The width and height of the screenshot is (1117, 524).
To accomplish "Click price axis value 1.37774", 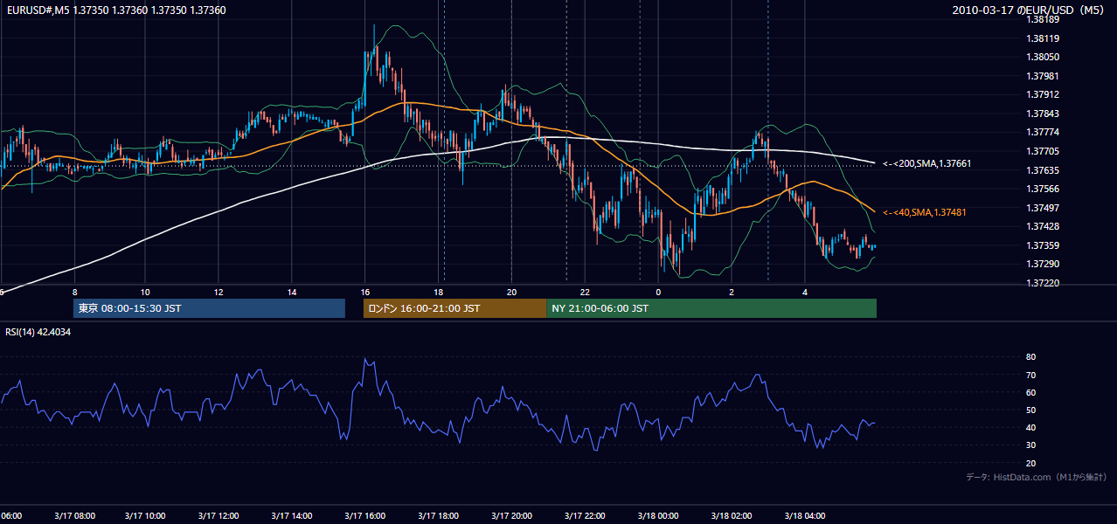I will click(x=1044, y=132).
